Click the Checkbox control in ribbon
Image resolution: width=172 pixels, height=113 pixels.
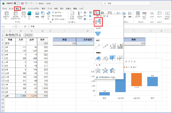(72, 16)
